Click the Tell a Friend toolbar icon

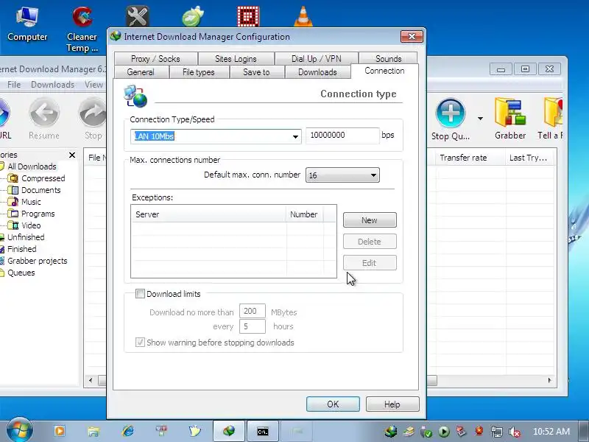point(550,119)
